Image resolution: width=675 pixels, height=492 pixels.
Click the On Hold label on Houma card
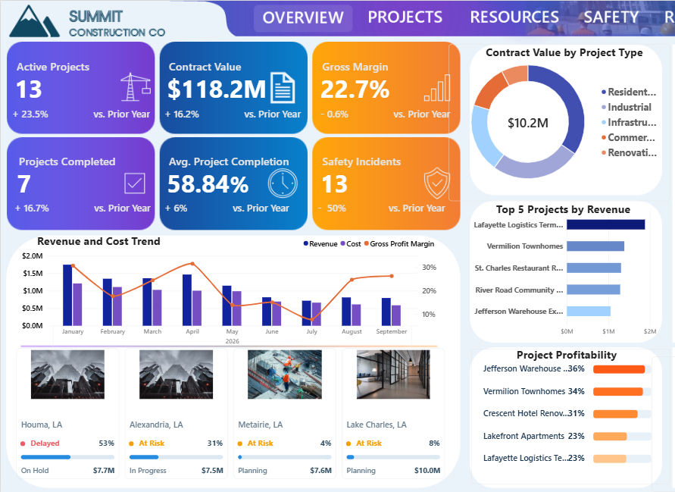(35, 471)
